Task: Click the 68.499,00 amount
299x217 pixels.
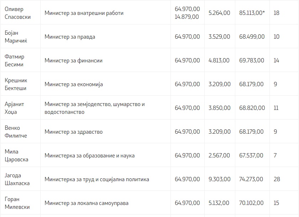Action: [x=252, y=37]
